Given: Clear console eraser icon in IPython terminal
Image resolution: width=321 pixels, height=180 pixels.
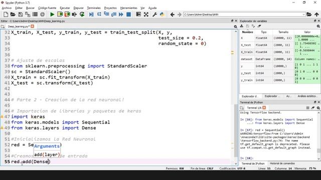Looking at the screenshot, I should [x=313, y=108].
